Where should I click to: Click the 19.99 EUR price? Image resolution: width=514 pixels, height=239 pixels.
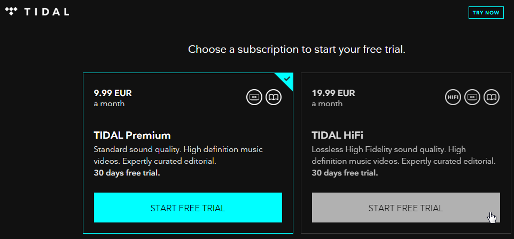click(333, 93)
